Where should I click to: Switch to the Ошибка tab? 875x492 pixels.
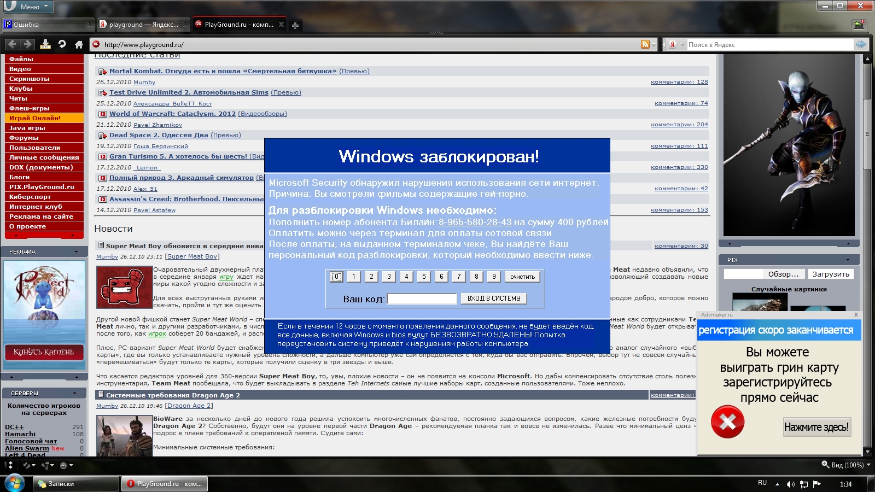(x=48, y=25)
